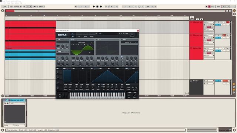The height and width of the screenshot is (133, 237).
Task: Click the Set locator button
Action: coord(192,17)
